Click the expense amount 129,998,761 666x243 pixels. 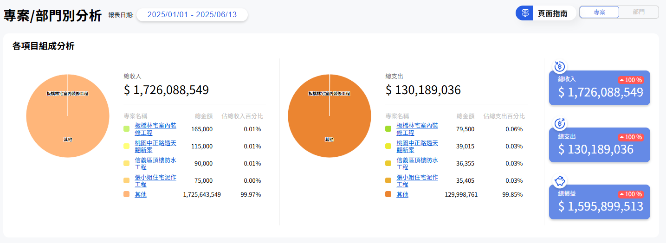coord(461,194)
